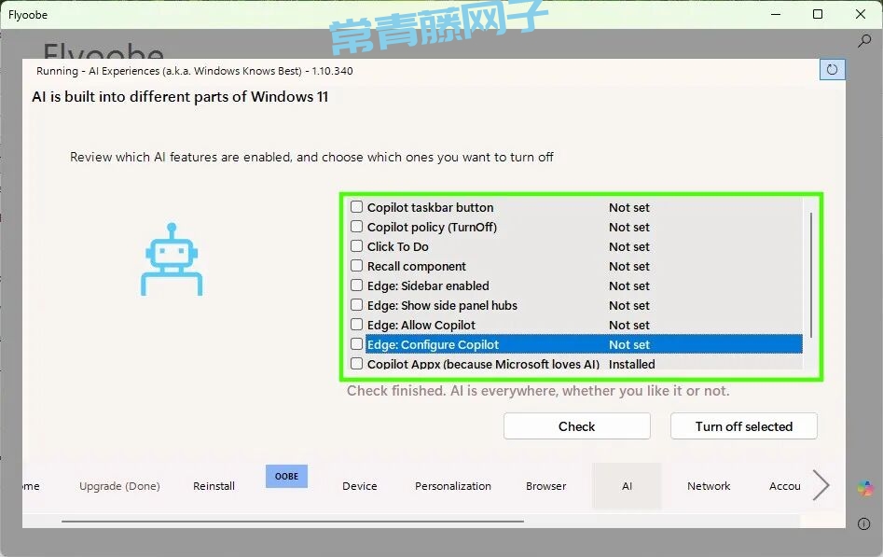This screenshot has height=557, width=883.
Task: Minimize the Flyoobe window
Action: [775, 14]
